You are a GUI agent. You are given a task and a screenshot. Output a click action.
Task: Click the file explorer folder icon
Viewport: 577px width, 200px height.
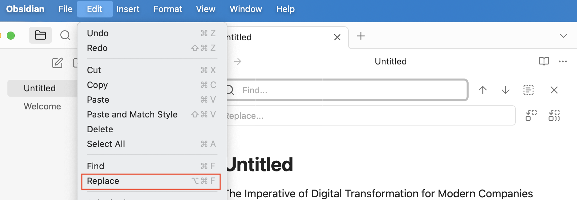40,35
